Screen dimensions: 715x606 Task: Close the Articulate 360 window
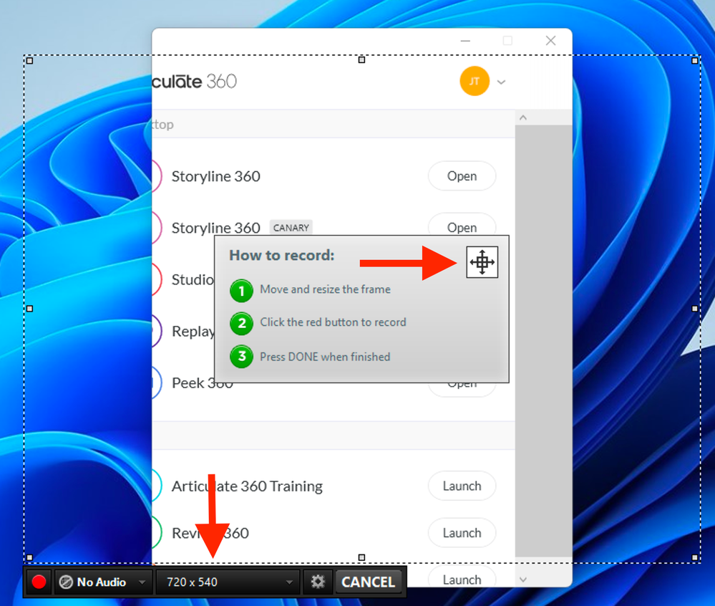click(x=550, y=41)
